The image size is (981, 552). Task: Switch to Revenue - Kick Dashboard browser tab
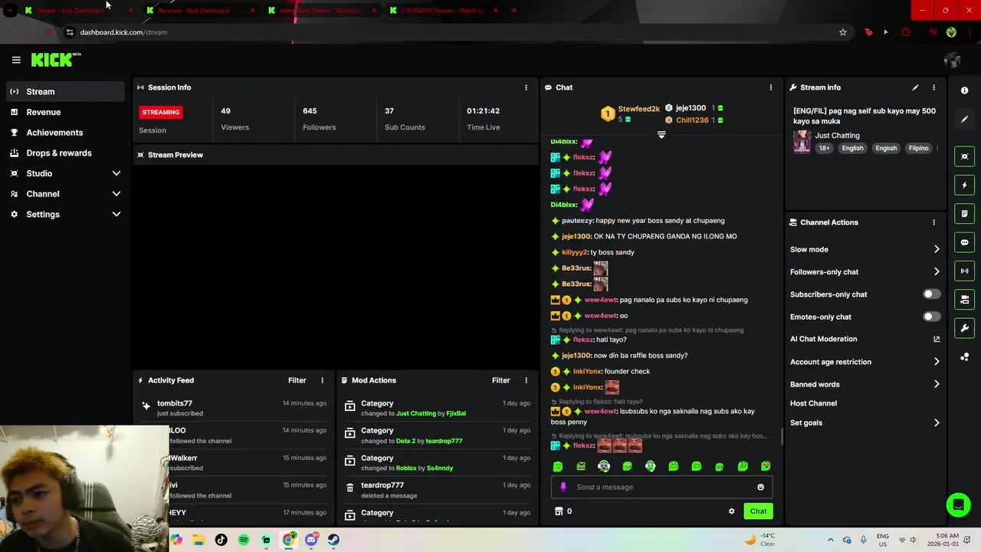(199, 11)
